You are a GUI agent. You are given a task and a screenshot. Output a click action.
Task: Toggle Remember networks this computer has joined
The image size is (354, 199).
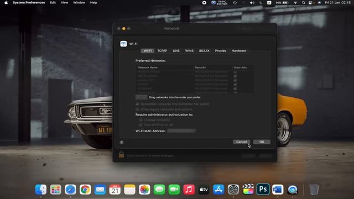pos(137,104)
